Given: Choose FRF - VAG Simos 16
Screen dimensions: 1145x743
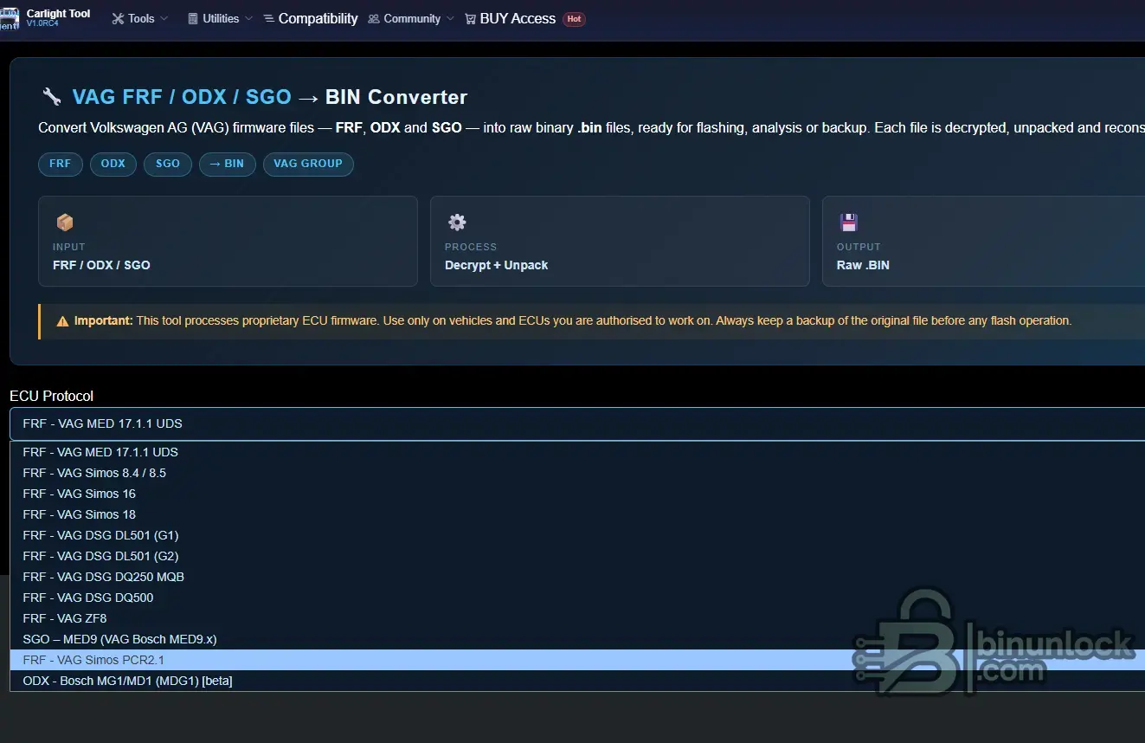Looking at the screenshot, I should [577, 494].
